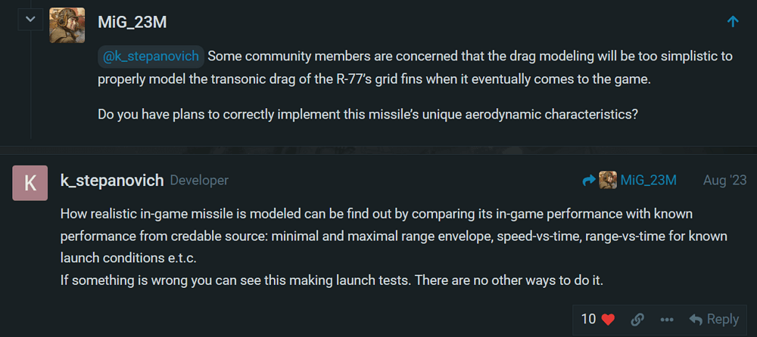757x337 pixels.
Task: Open MiG_23M name in reply-to tag
Action: point(649,181)
